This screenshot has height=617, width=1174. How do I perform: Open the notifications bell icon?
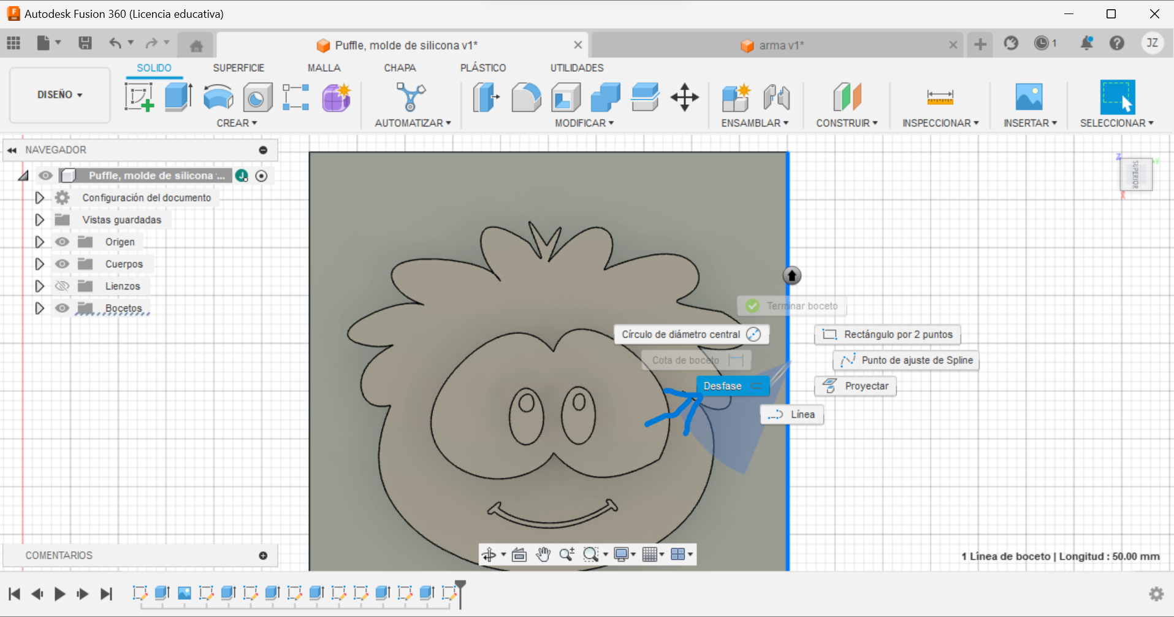click(1086, 43)
